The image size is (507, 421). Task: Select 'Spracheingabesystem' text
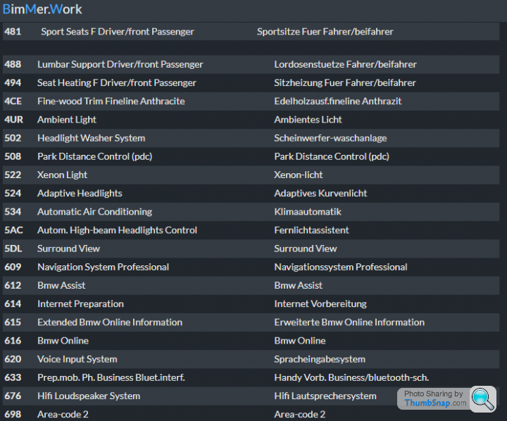(320, 359)
